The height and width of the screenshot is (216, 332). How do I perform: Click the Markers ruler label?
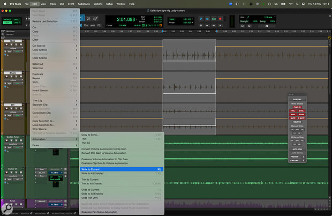point(10,34)
